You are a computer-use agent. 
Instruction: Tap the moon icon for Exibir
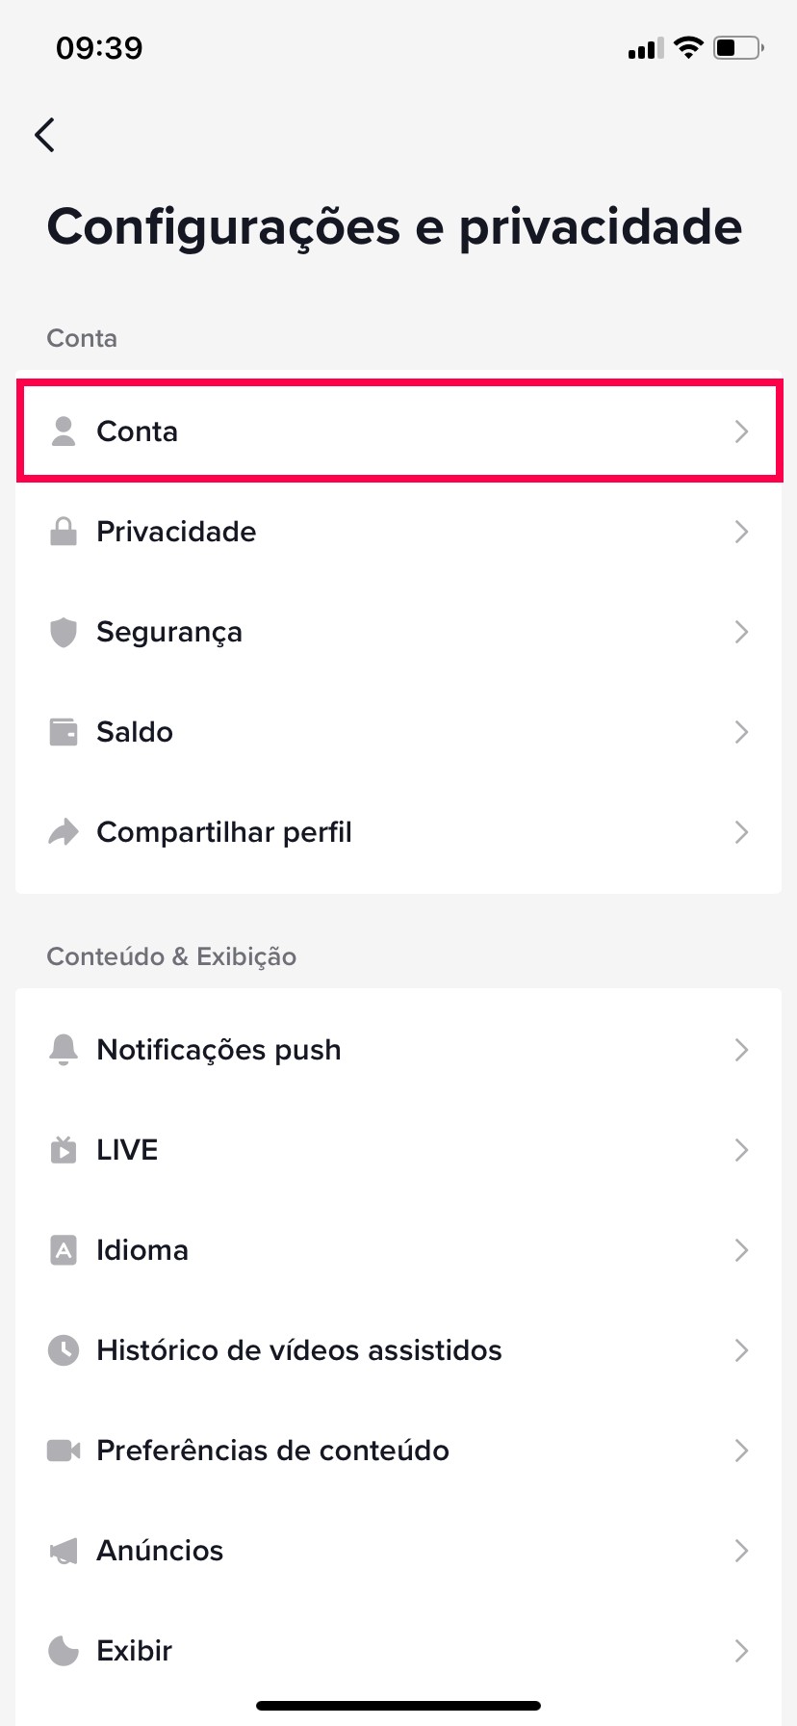64,1651
